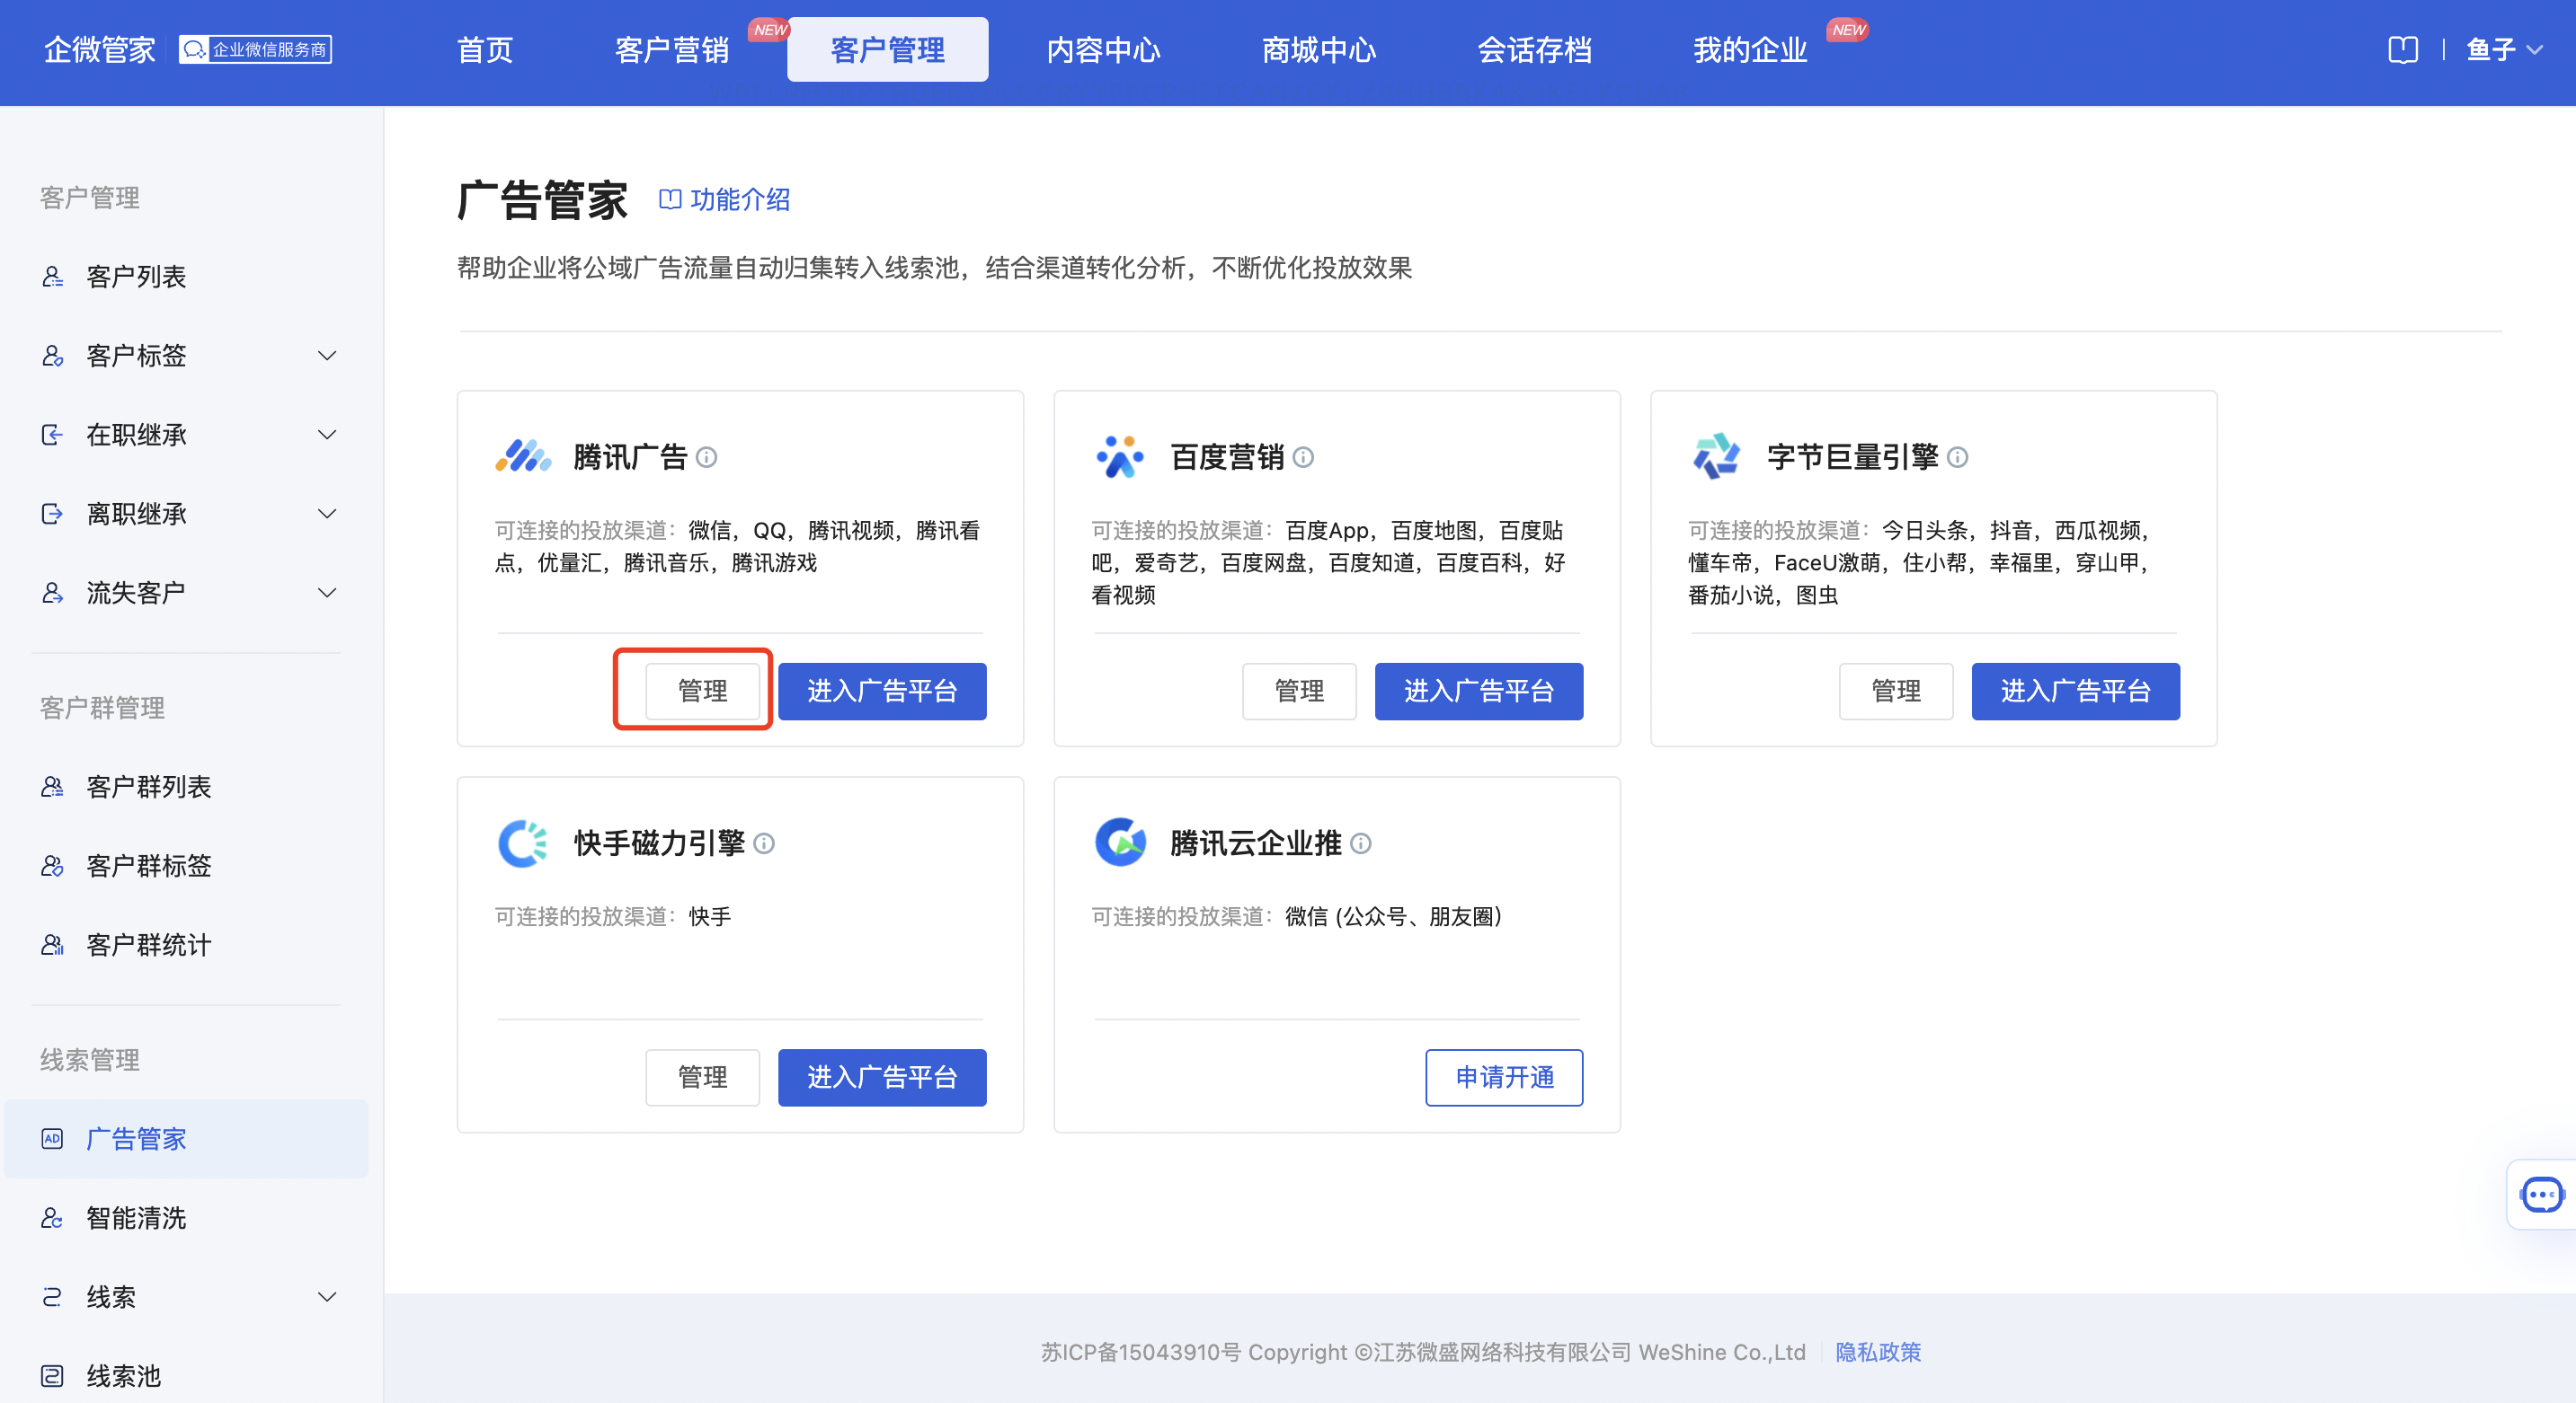Open the chat support floating widget
This screenshot has width=2576, height=1403.
pos(2541,1194)
